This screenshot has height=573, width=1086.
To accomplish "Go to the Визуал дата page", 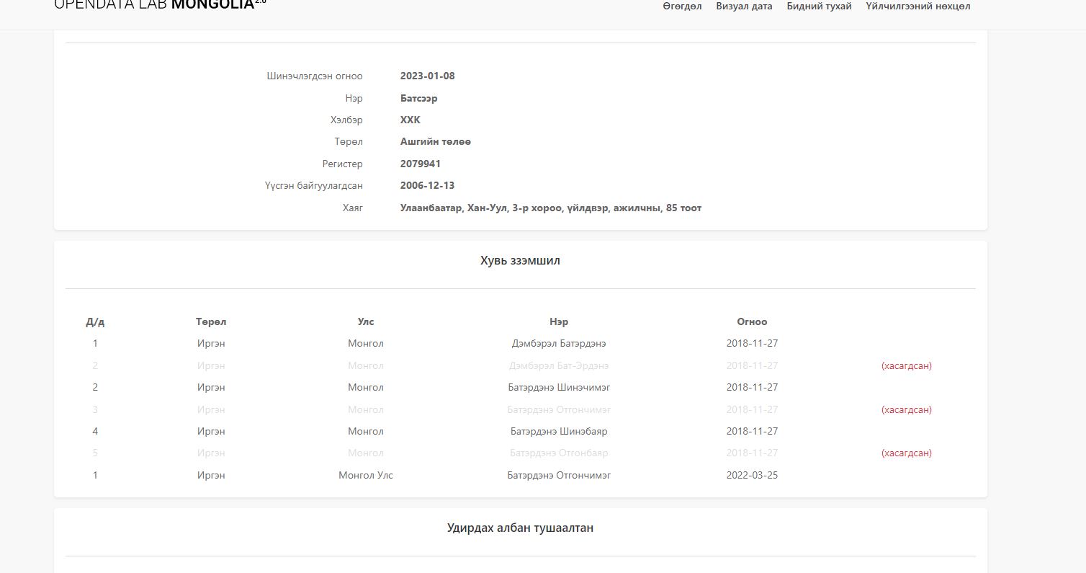I will (744, 6).
